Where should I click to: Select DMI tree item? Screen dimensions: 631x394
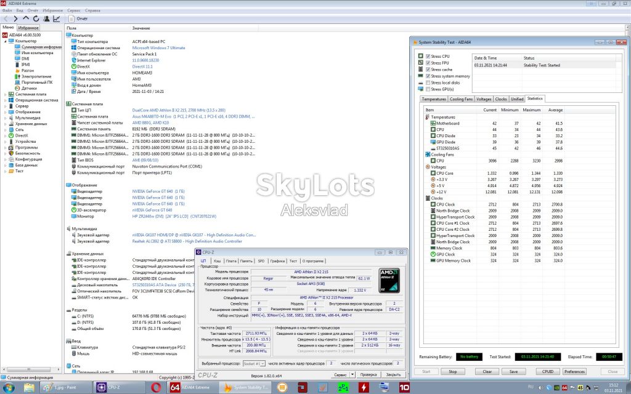click(25, 58)
